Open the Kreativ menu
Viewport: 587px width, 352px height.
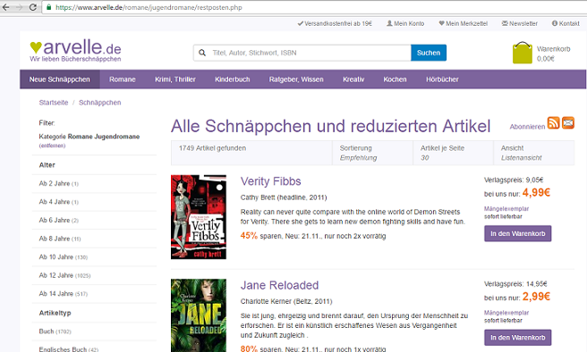[x=353, y=80]
